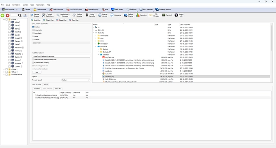Click the Add button under files to send
The height and width of the screenshot is (148, 276).
[37, 72]
